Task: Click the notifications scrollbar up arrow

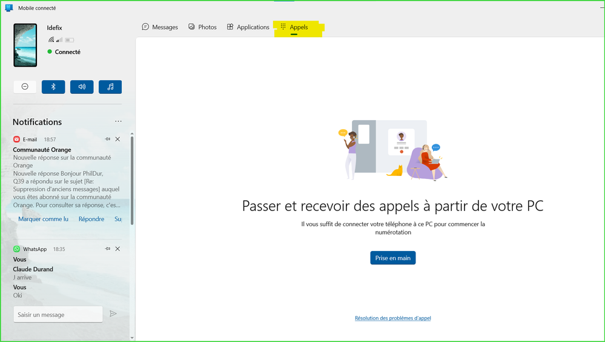Action: point(132,133)
